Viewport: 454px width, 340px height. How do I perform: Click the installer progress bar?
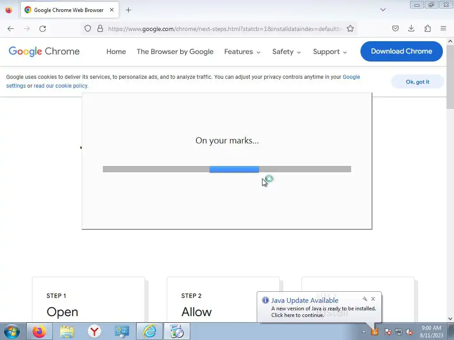(x=227, y=169)
